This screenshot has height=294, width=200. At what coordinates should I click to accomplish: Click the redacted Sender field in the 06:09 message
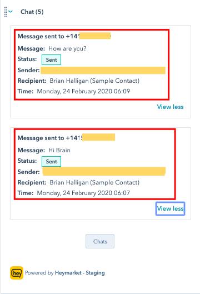(x=103, y=71)
